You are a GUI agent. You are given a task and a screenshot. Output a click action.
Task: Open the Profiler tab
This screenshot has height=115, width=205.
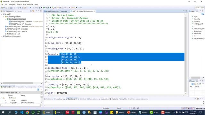coord(123,99)
